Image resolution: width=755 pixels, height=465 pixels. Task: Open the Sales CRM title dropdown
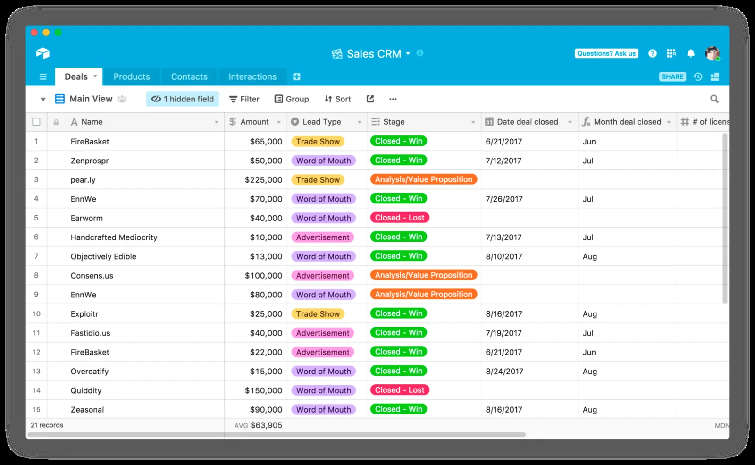point(408,53)
